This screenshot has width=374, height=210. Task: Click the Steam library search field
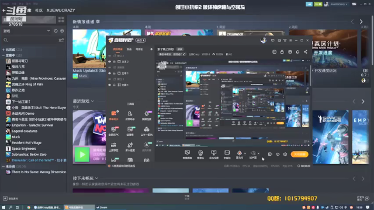coord(31,40)
